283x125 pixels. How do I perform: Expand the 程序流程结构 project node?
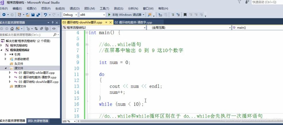pyautogui.click(x=1, y=45)
